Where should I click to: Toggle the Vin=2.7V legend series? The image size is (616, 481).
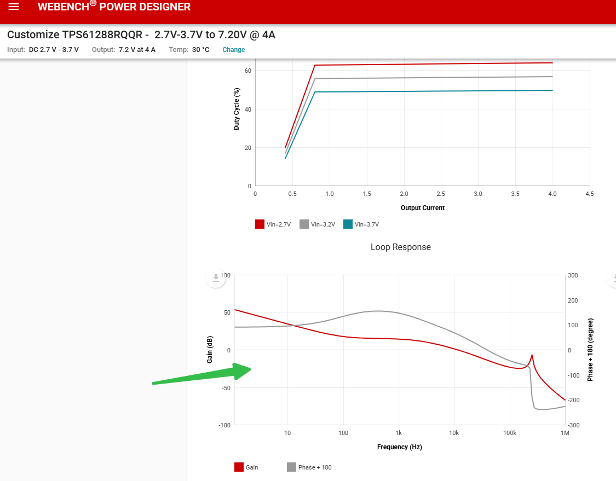[x=273, y=224]
